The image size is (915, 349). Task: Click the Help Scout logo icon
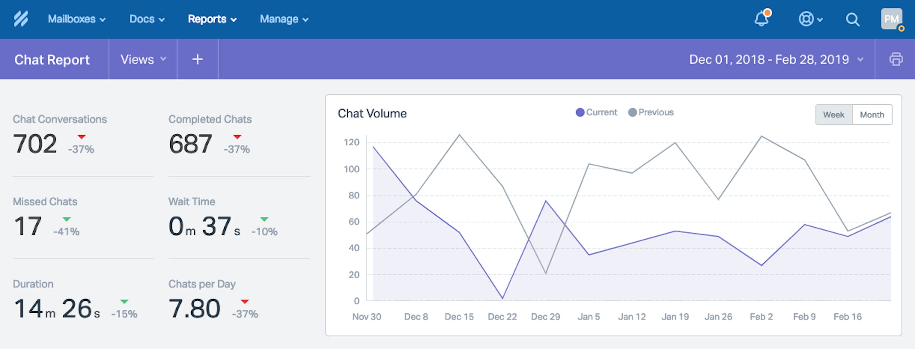pos(21,19)
